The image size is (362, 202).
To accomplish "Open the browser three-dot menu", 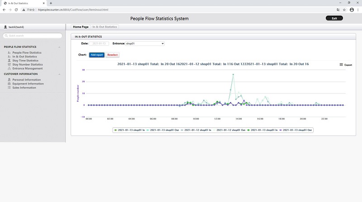I will tap(358, 9).
